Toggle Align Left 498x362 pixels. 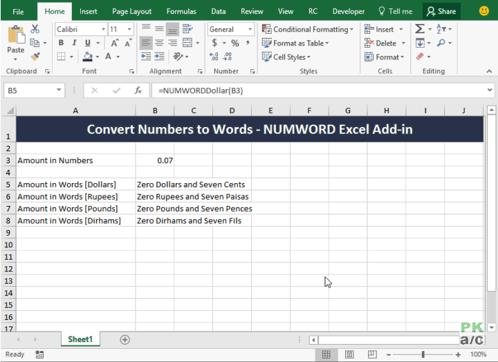[146, 43]
